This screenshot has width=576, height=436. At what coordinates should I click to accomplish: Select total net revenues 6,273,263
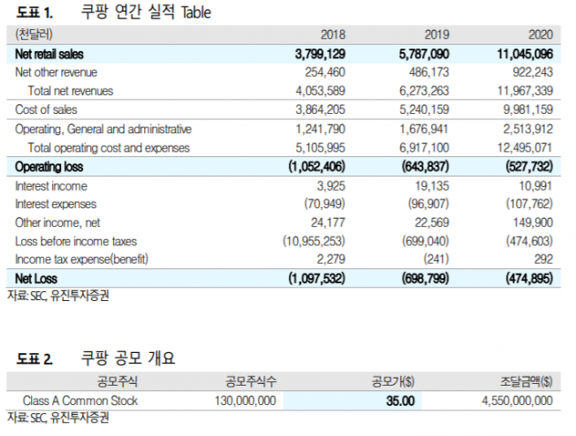pos(424,91)
